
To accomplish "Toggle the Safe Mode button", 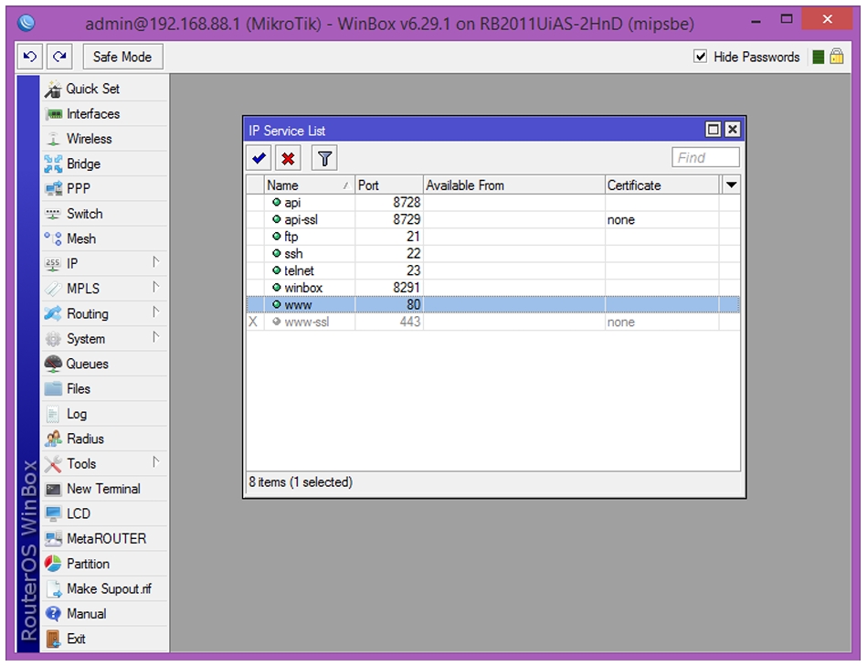I will [x=122, y=57].
